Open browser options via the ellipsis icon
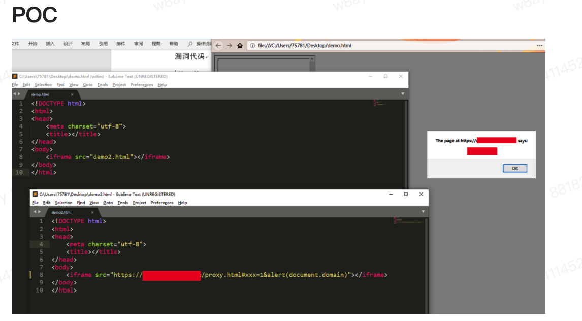 tap(539, 46)
